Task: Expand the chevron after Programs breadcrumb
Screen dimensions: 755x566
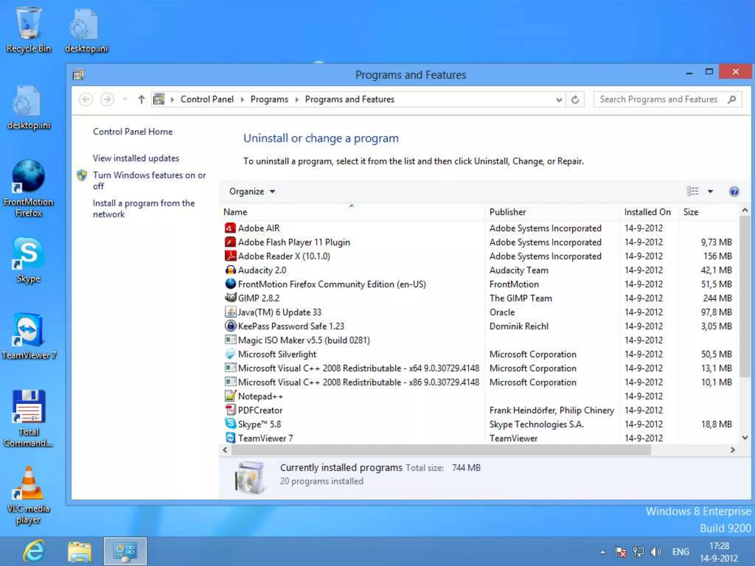Action: tap(297, 99)
